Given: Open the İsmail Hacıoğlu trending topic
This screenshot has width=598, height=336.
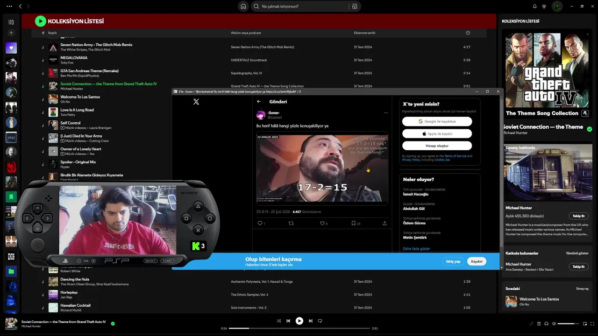Looking at the screenshot, I should click(x=416, y=194).
